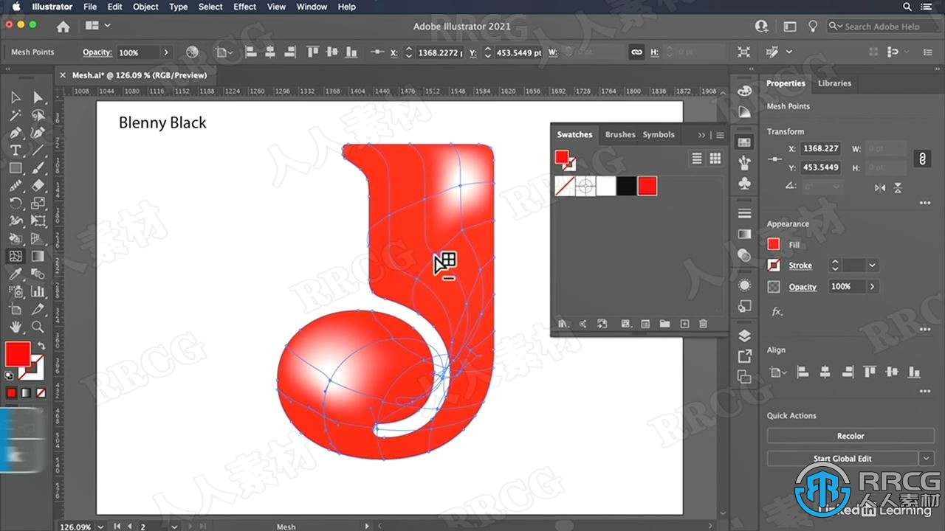Set paint mode to Gradient
This screenshot has width=945, height=531.
[27, 392]
